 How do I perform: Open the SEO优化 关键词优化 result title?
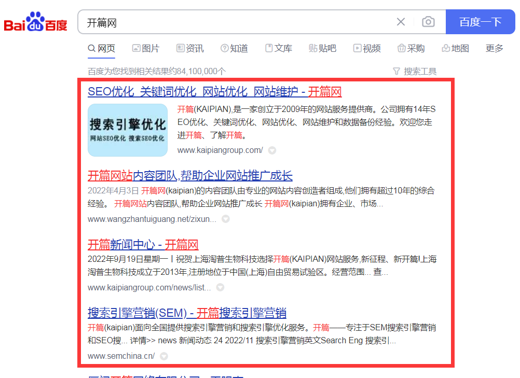214,92
